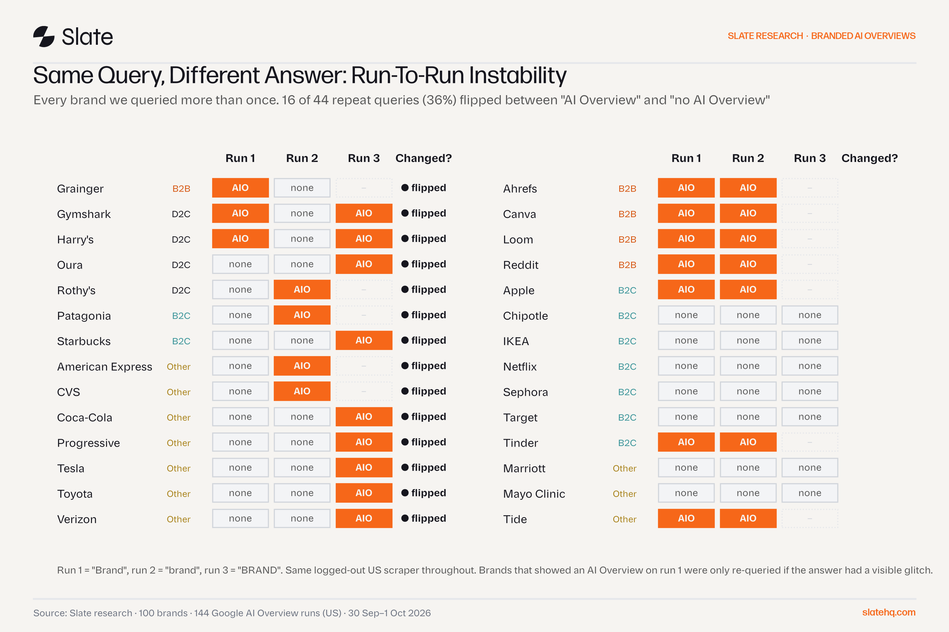This screenshot has height=632, width=949.
Task: Click the Netflix brand name
Action: (520, 366)
